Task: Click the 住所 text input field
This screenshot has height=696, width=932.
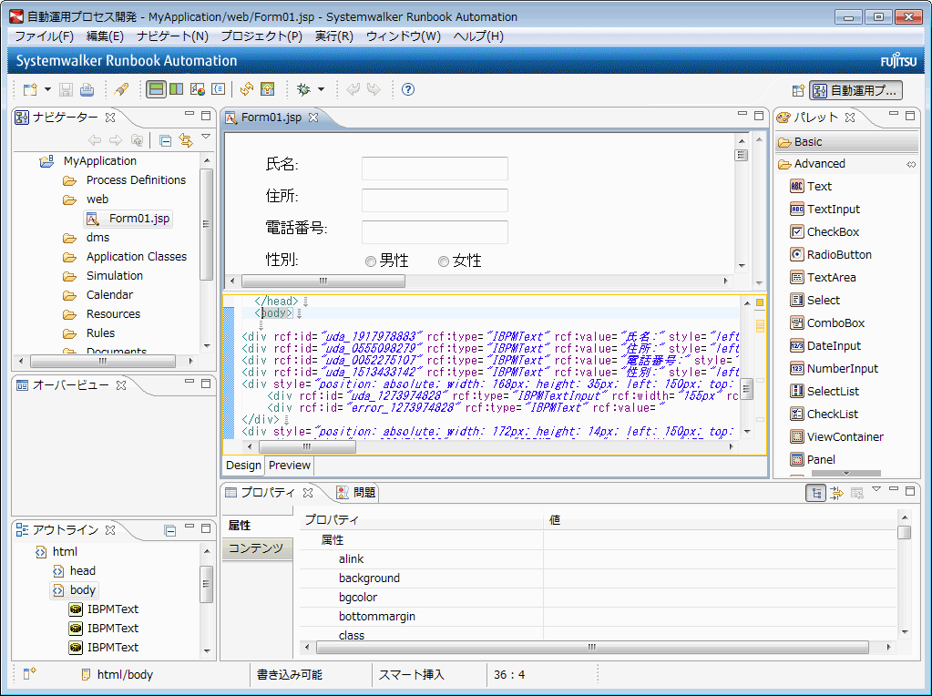Action: 435,200
